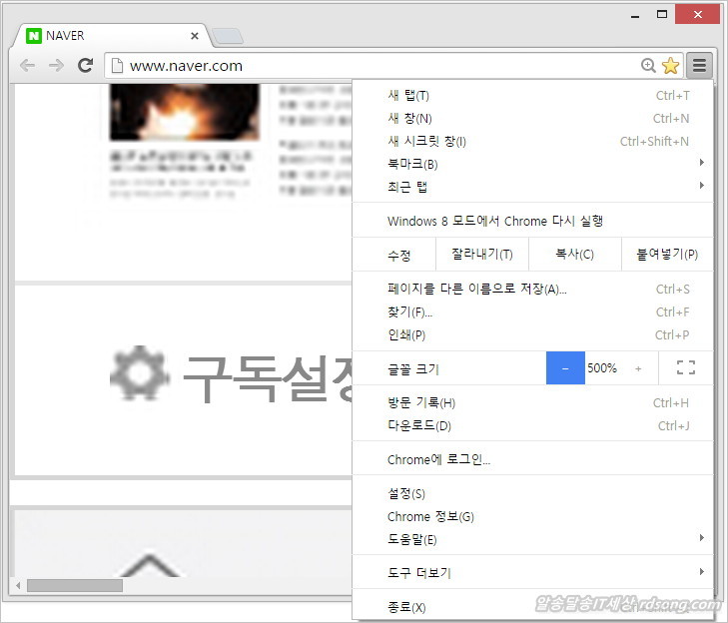
Task: Click the 복사(C) button
Action: pos(574,255)
